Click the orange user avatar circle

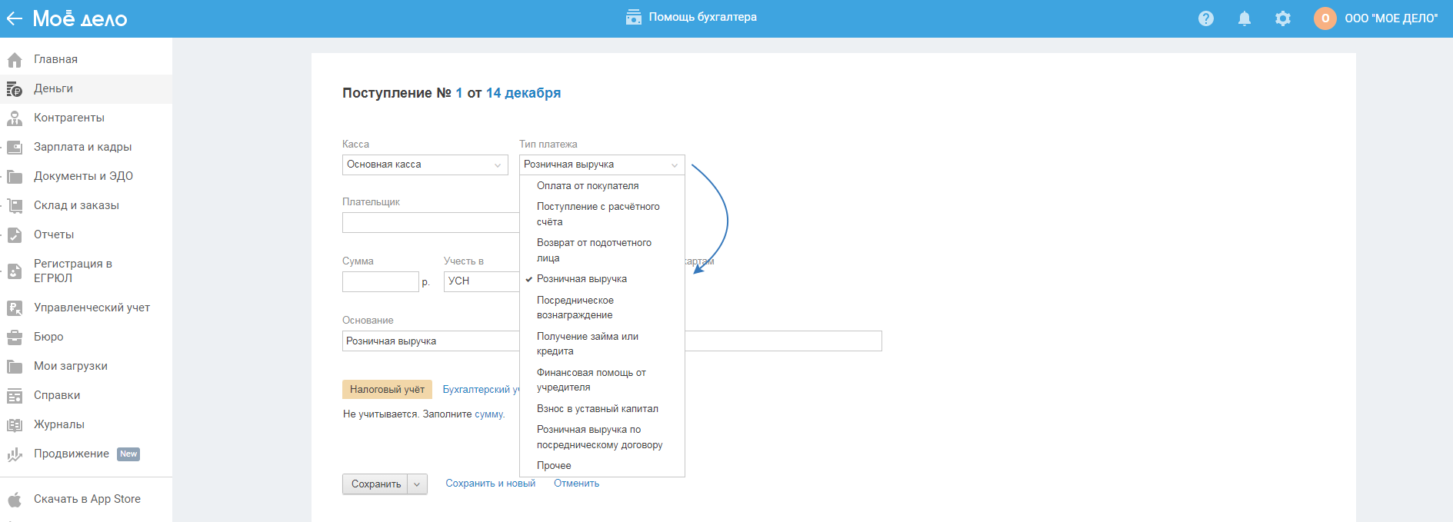1325,18
